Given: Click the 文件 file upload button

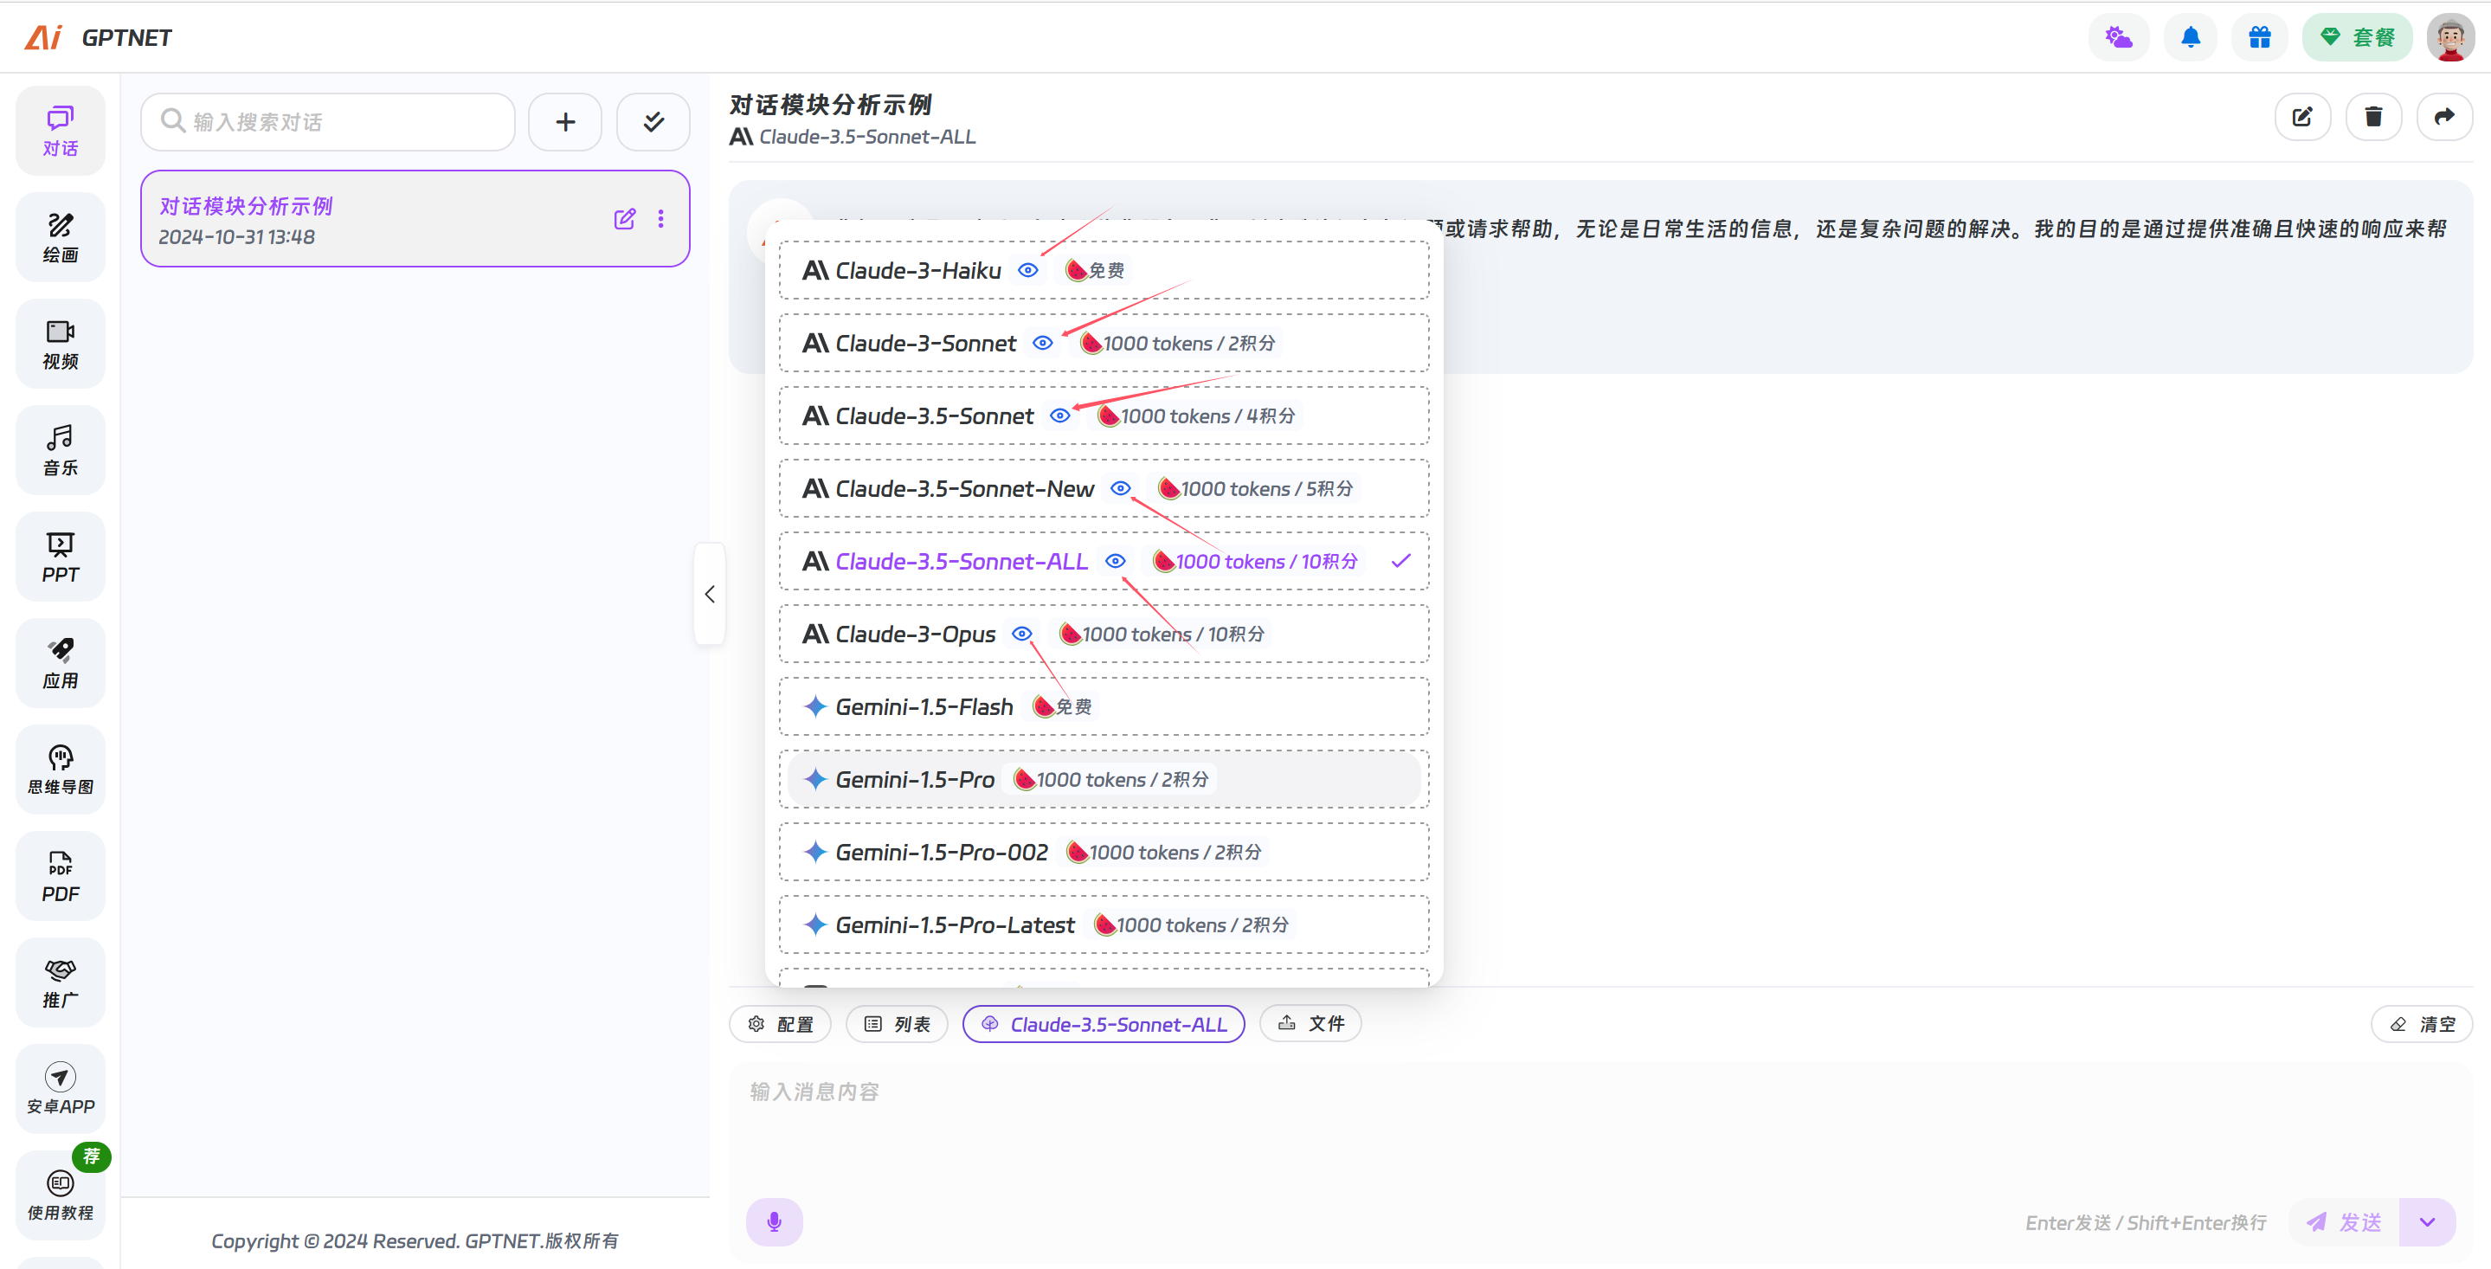Looking at the screenshot, I should tap(1310, 1023).
